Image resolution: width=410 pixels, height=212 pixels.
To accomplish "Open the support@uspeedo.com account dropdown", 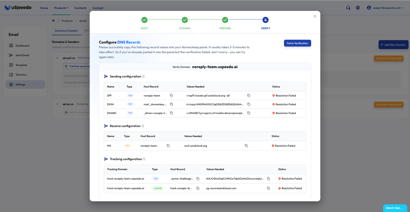I will coord(386,8).
